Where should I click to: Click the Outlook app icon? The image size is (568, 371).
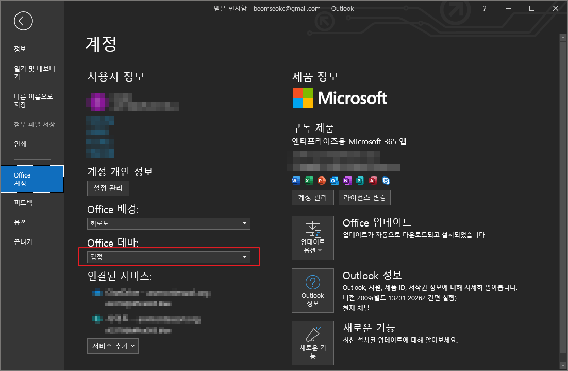[335, 180]
